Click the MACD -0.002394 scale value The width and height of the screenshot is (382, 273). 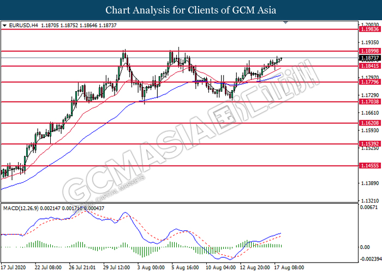pos(371,259)
